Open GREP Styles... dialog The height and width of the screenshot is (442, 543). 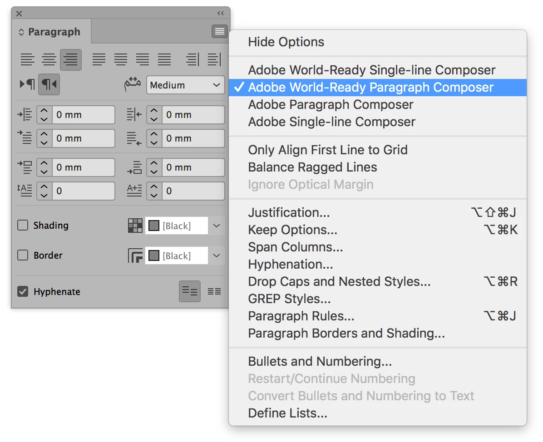coord(378,299)
